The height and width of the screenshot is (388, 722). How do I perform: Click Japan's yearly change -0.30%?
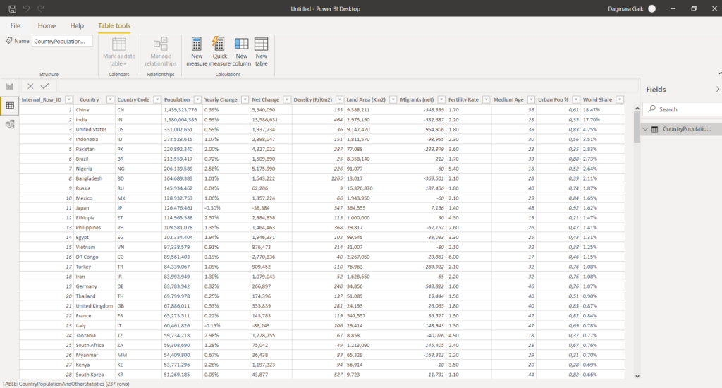click(226, 208)
